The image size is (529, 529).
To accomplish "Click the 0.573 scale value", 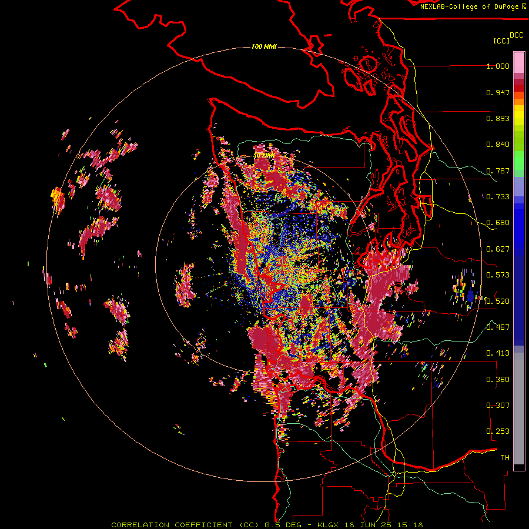I will tap(498, 275).
